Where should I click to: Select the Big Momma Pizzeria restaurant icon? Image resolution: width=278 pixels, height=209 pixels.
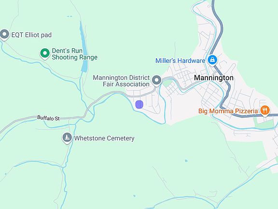pyautogui.click(x=265, y=111)
